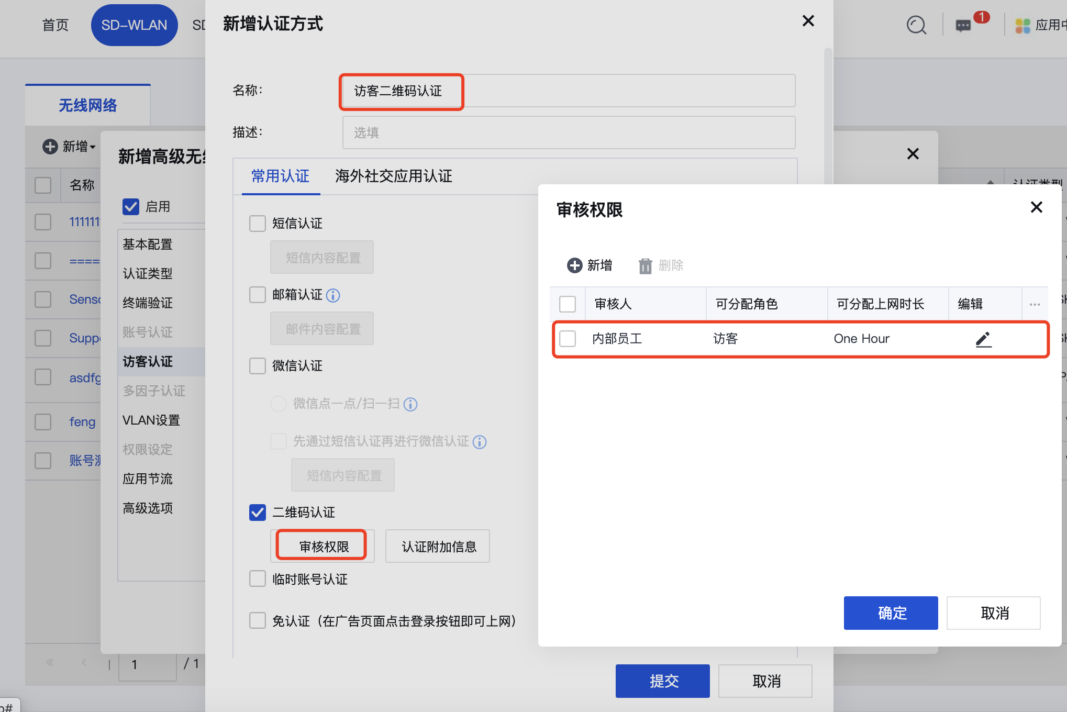1067x712 pixels.
Task: Click the 描述 input field
Action: click(x=569, y=132)
